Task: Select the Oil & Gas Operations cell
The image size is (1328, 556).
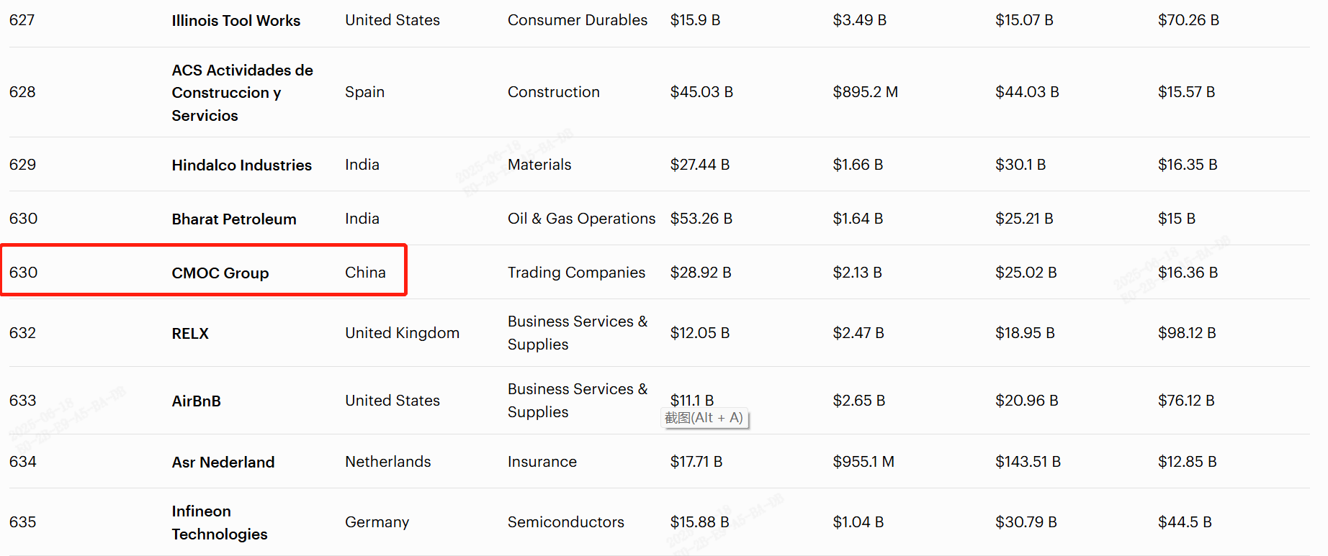Action: pos(581,219)
